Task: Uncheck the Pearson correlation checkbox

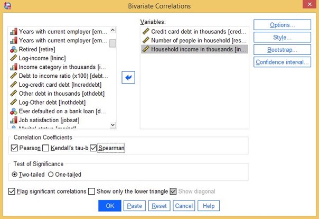Action: coord(14,148)
